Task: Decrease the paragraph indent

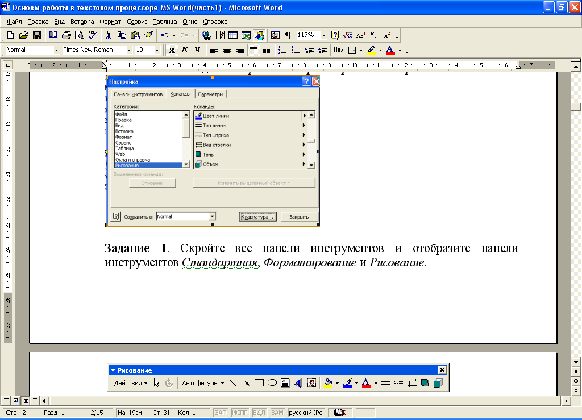Action: pos(309,50)
